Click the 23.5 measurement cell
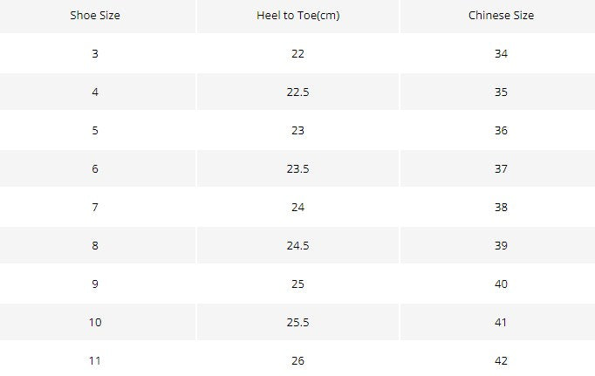Image resolution: width=595 pixels, height=376 pixels. click(297, 168)
